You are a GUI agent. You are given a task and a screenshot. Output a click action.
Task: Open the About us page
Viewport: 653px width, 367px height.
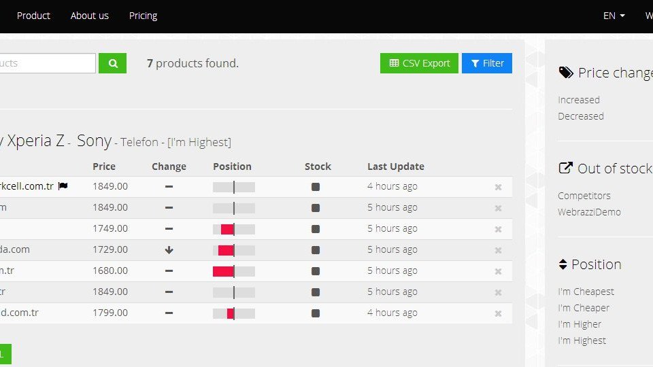pyautogui.click(x=89, y=16)
